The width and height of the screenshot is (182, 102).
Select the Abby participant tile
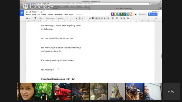(x=171, y=91)
